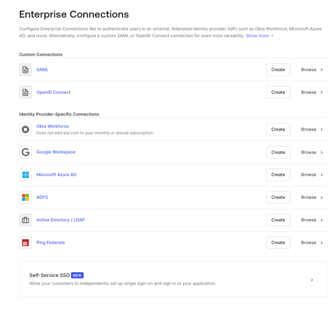
Task: Click the SAML document icon
Action: [25, 70]
